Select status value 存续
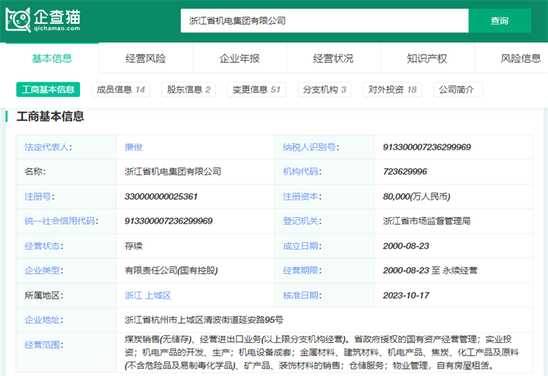The height and width of the screenshot is (376, 548). (133, 246)
